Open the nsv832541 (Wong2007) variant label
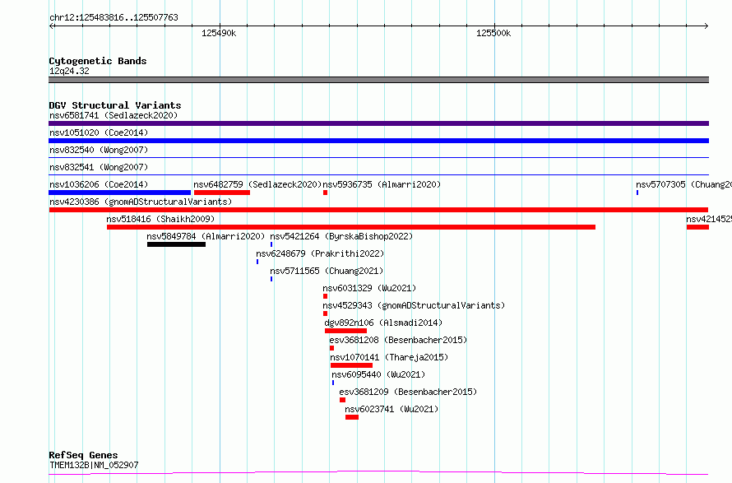Viewport: 732px width, 483px height. click(99, 167)
